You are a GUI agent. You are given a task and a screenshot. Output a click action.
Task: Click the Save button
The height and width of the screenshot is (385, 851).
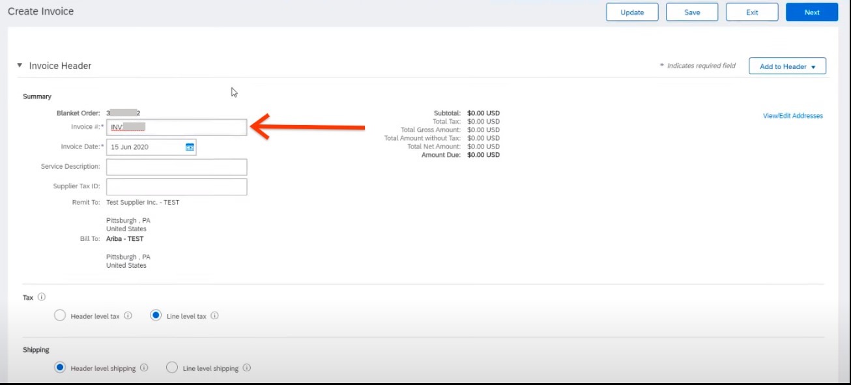pyautogui.click(x=692, y=12)
